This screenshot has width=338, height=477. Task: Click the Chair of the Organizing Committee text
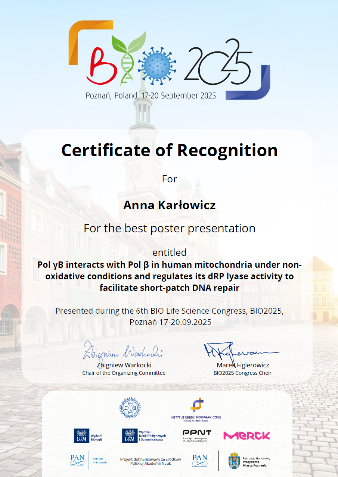[124, 373]
